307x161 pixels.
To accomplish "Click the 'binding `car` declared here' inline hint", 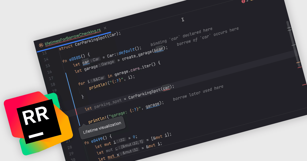I will pyautogui.click(x=181, y=37).
